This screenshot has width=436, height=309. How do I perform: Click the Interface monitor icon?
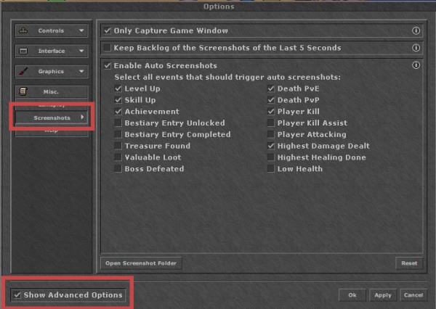coord(23,51)
